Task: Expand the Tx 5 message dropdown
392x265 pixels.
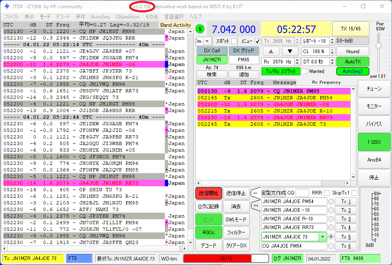Action: coord(322,237)
